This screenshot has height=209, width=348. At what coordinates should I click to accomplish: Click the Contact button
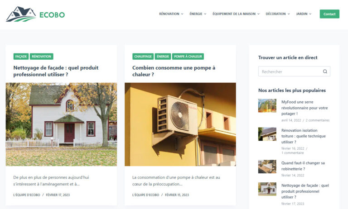[x=329, y=14]
